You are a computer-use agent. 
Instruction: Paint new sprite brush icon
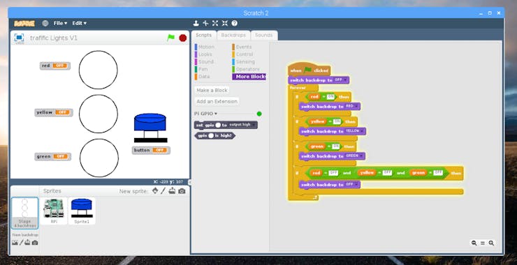point(163,190)
